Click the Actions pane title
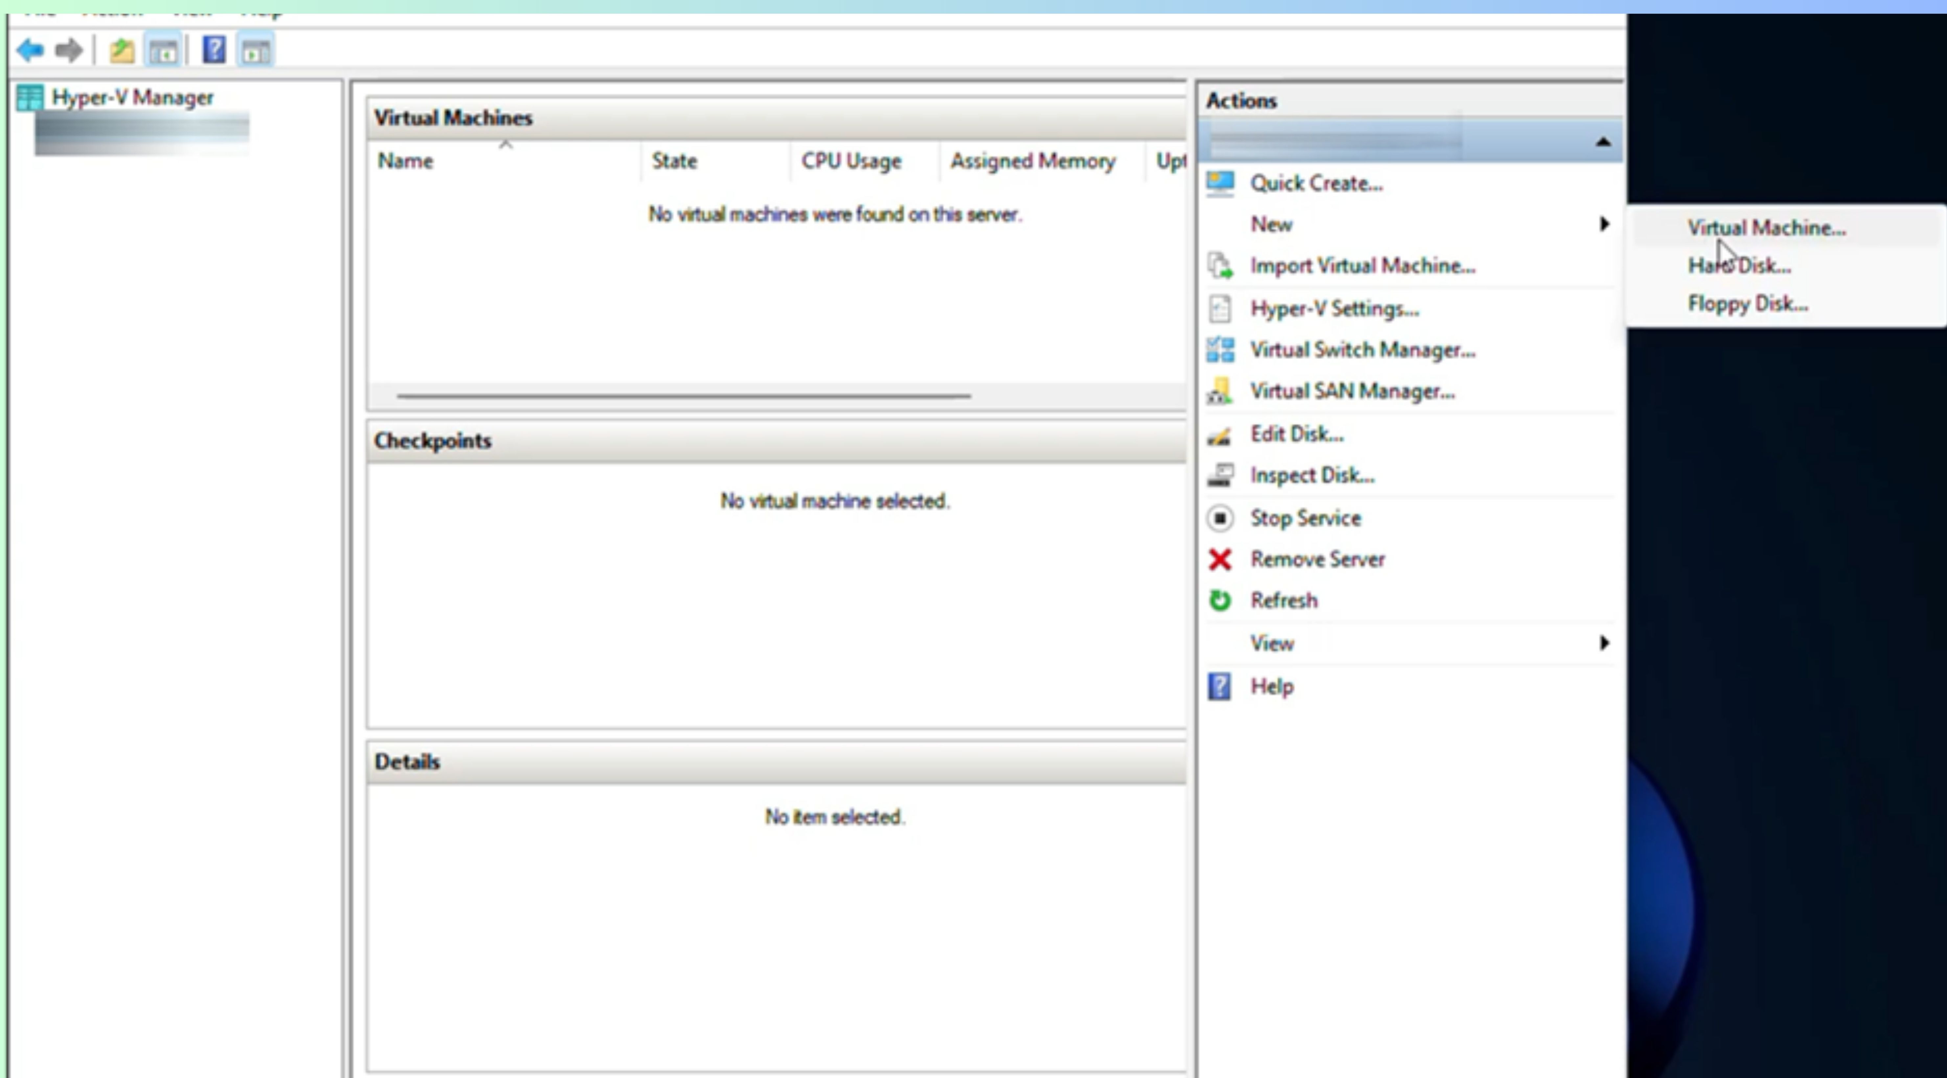1947x1078 pixels. click(1241, 101)
